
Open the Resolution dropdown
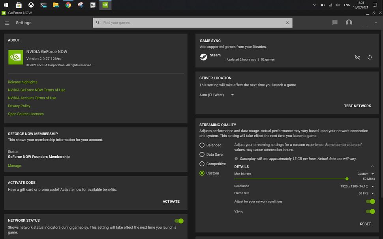372,186
